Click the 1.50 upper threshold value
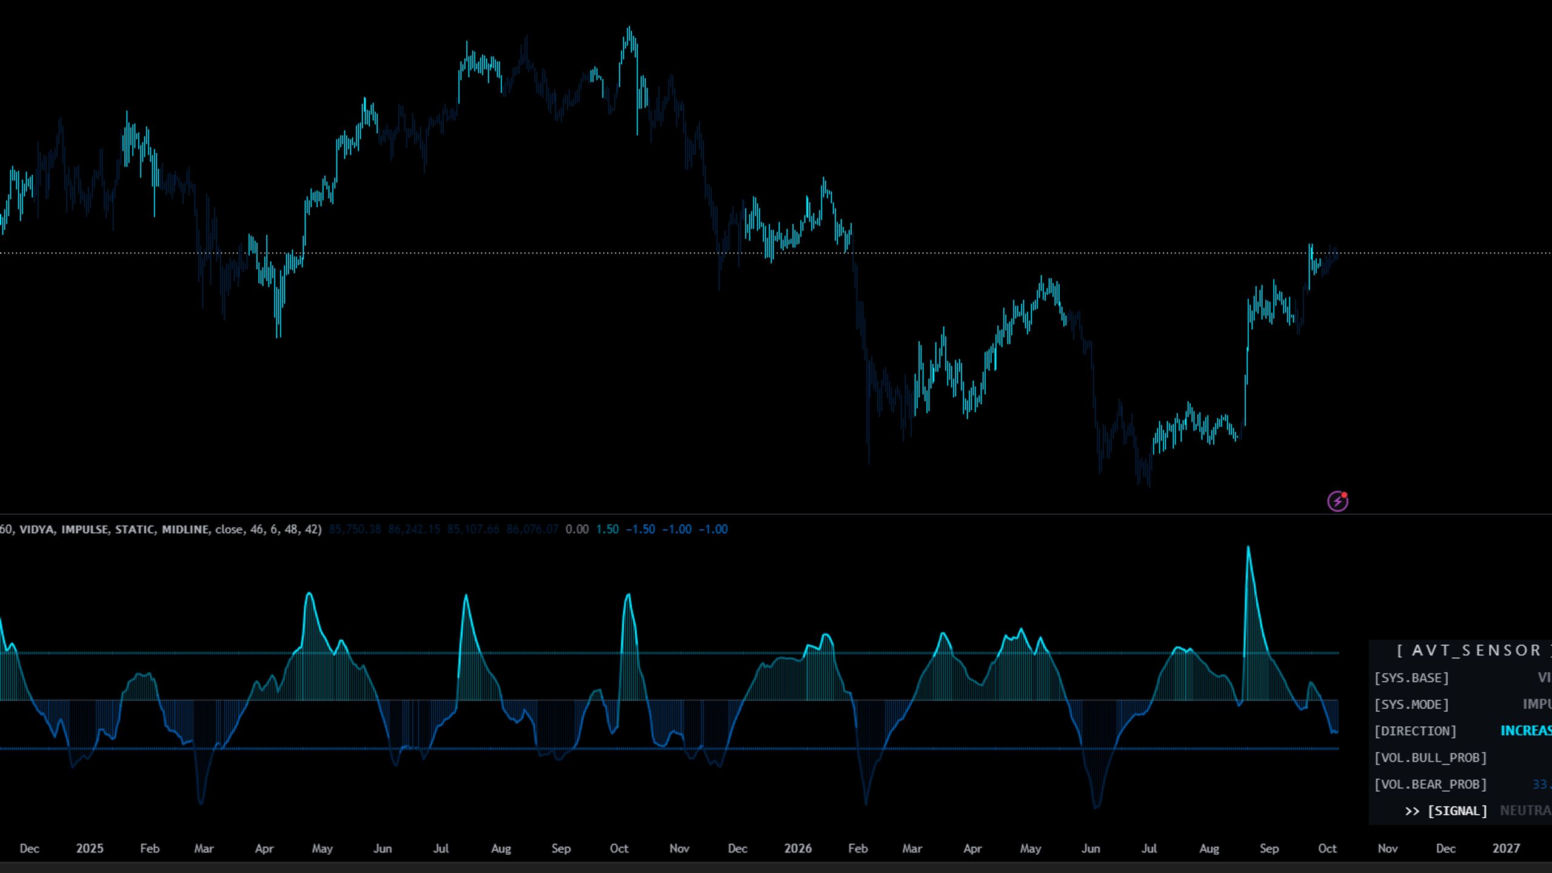1552x873 pixels. click(x=607, y=529)
